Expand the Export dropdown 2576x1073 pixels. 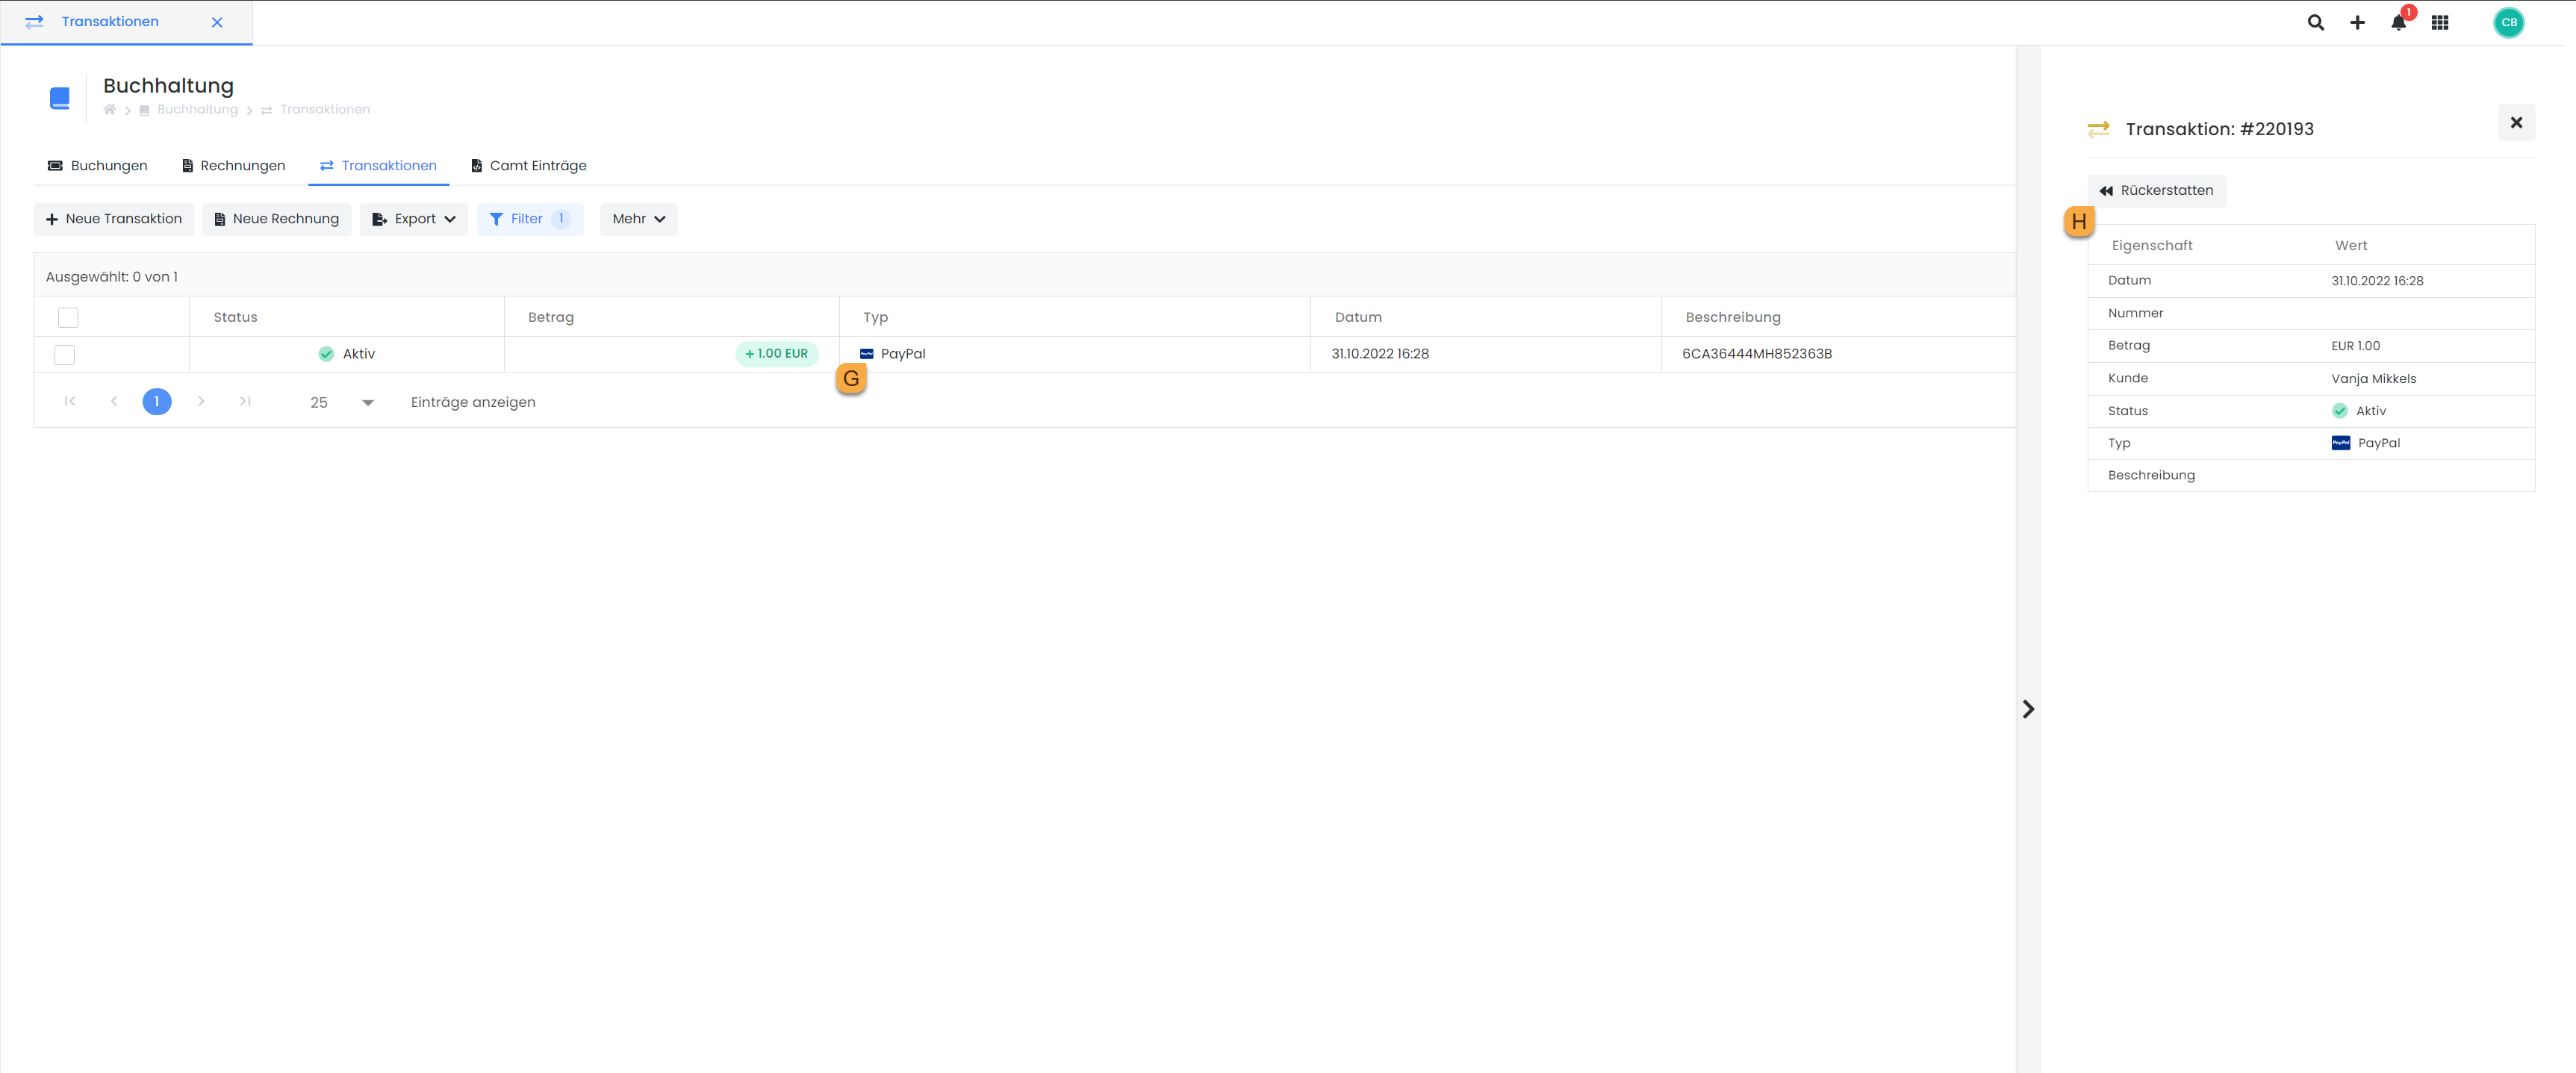413,219
